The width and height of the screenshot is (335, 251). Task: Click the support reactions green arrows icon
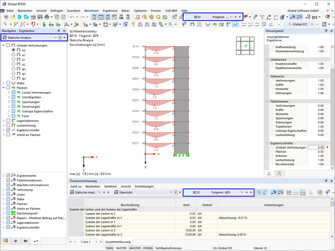(228, 24)
